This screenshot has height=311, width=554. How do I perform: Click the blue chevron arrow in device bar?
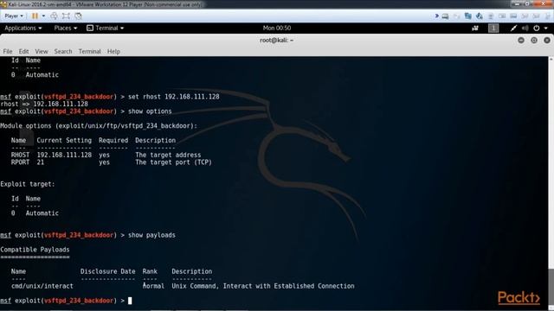436,16
